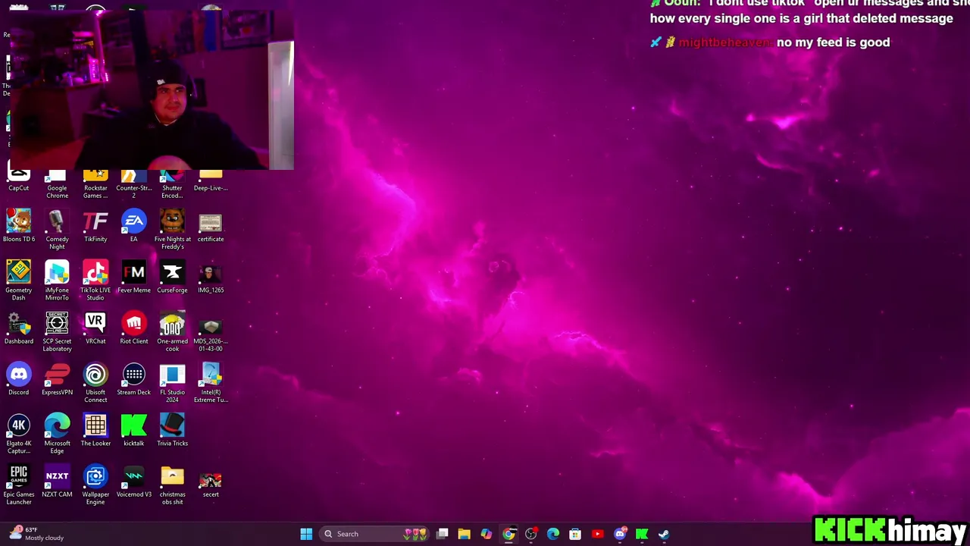The width and height of the screenshot is (970, 546).
Task: Open the NZXT CAM desktop icon
Action: coord(57,481)
